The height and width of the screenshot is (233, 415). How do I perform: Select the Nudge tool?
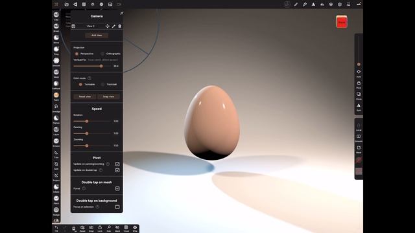[x=56, y=212]
